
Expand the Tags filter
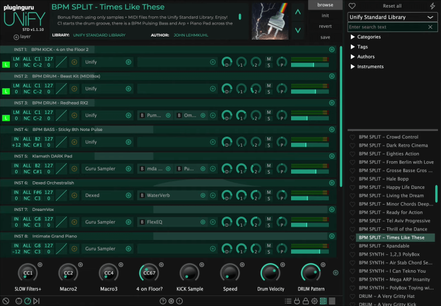(x=352, y=47)
